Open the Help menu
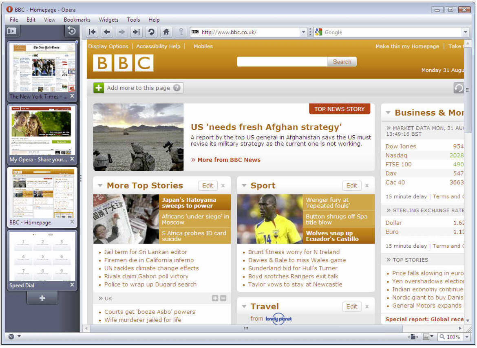This screenshot has width=477, height=348. tap(154, 20)
